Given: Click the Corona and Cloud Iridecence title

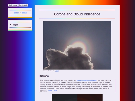Looking at the screenshot, I should [77, 14].
